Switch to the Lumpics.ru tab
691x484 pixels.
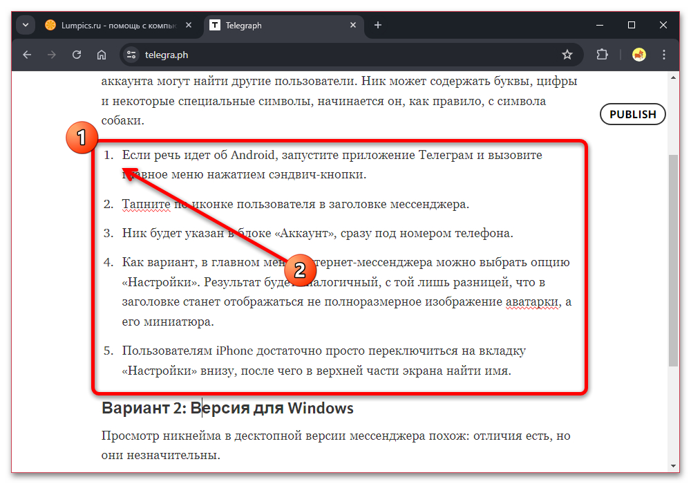pos(117,26)
